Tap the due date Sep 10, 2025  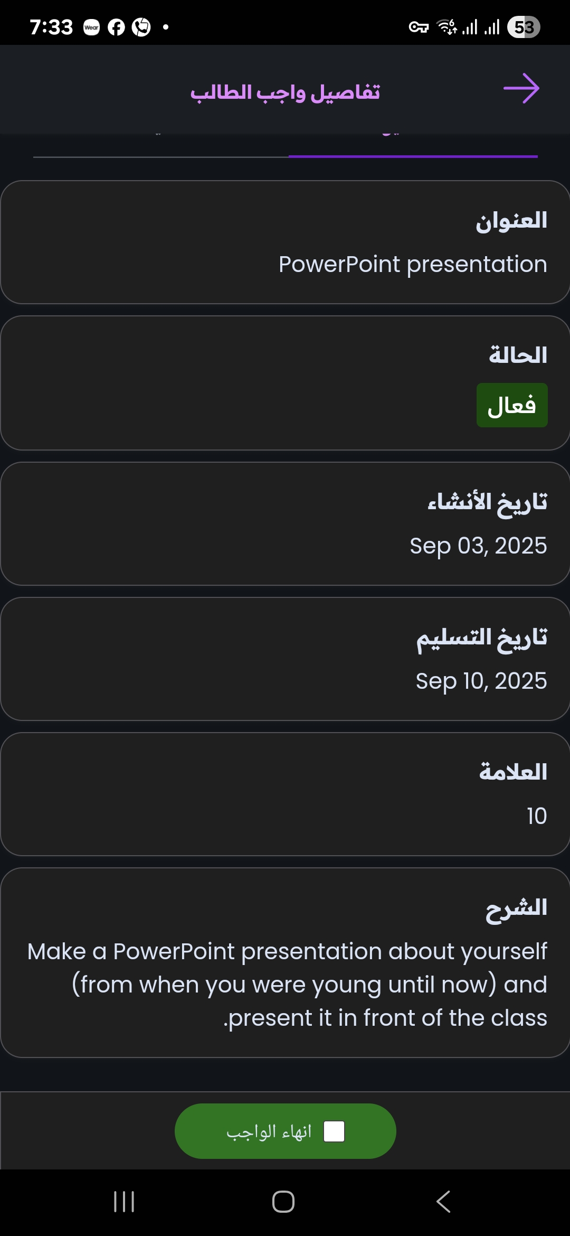481,681
